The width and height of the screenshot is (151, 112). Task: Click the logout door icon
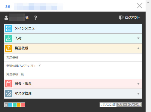click(x=121, y=18)
